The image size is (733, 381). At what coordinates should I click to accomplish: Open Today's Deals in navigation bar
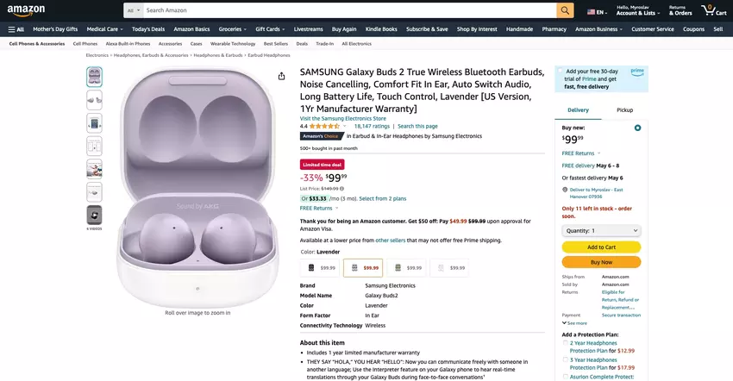(x=147, y=29)
